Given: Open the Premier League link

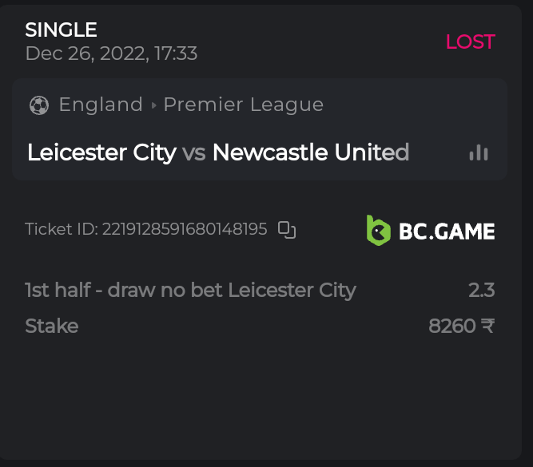Looking at the screenshot, I should (x=244, y=105).
